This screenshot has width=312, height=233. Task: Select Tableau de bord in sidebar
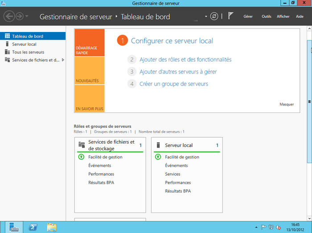[33, 36]
